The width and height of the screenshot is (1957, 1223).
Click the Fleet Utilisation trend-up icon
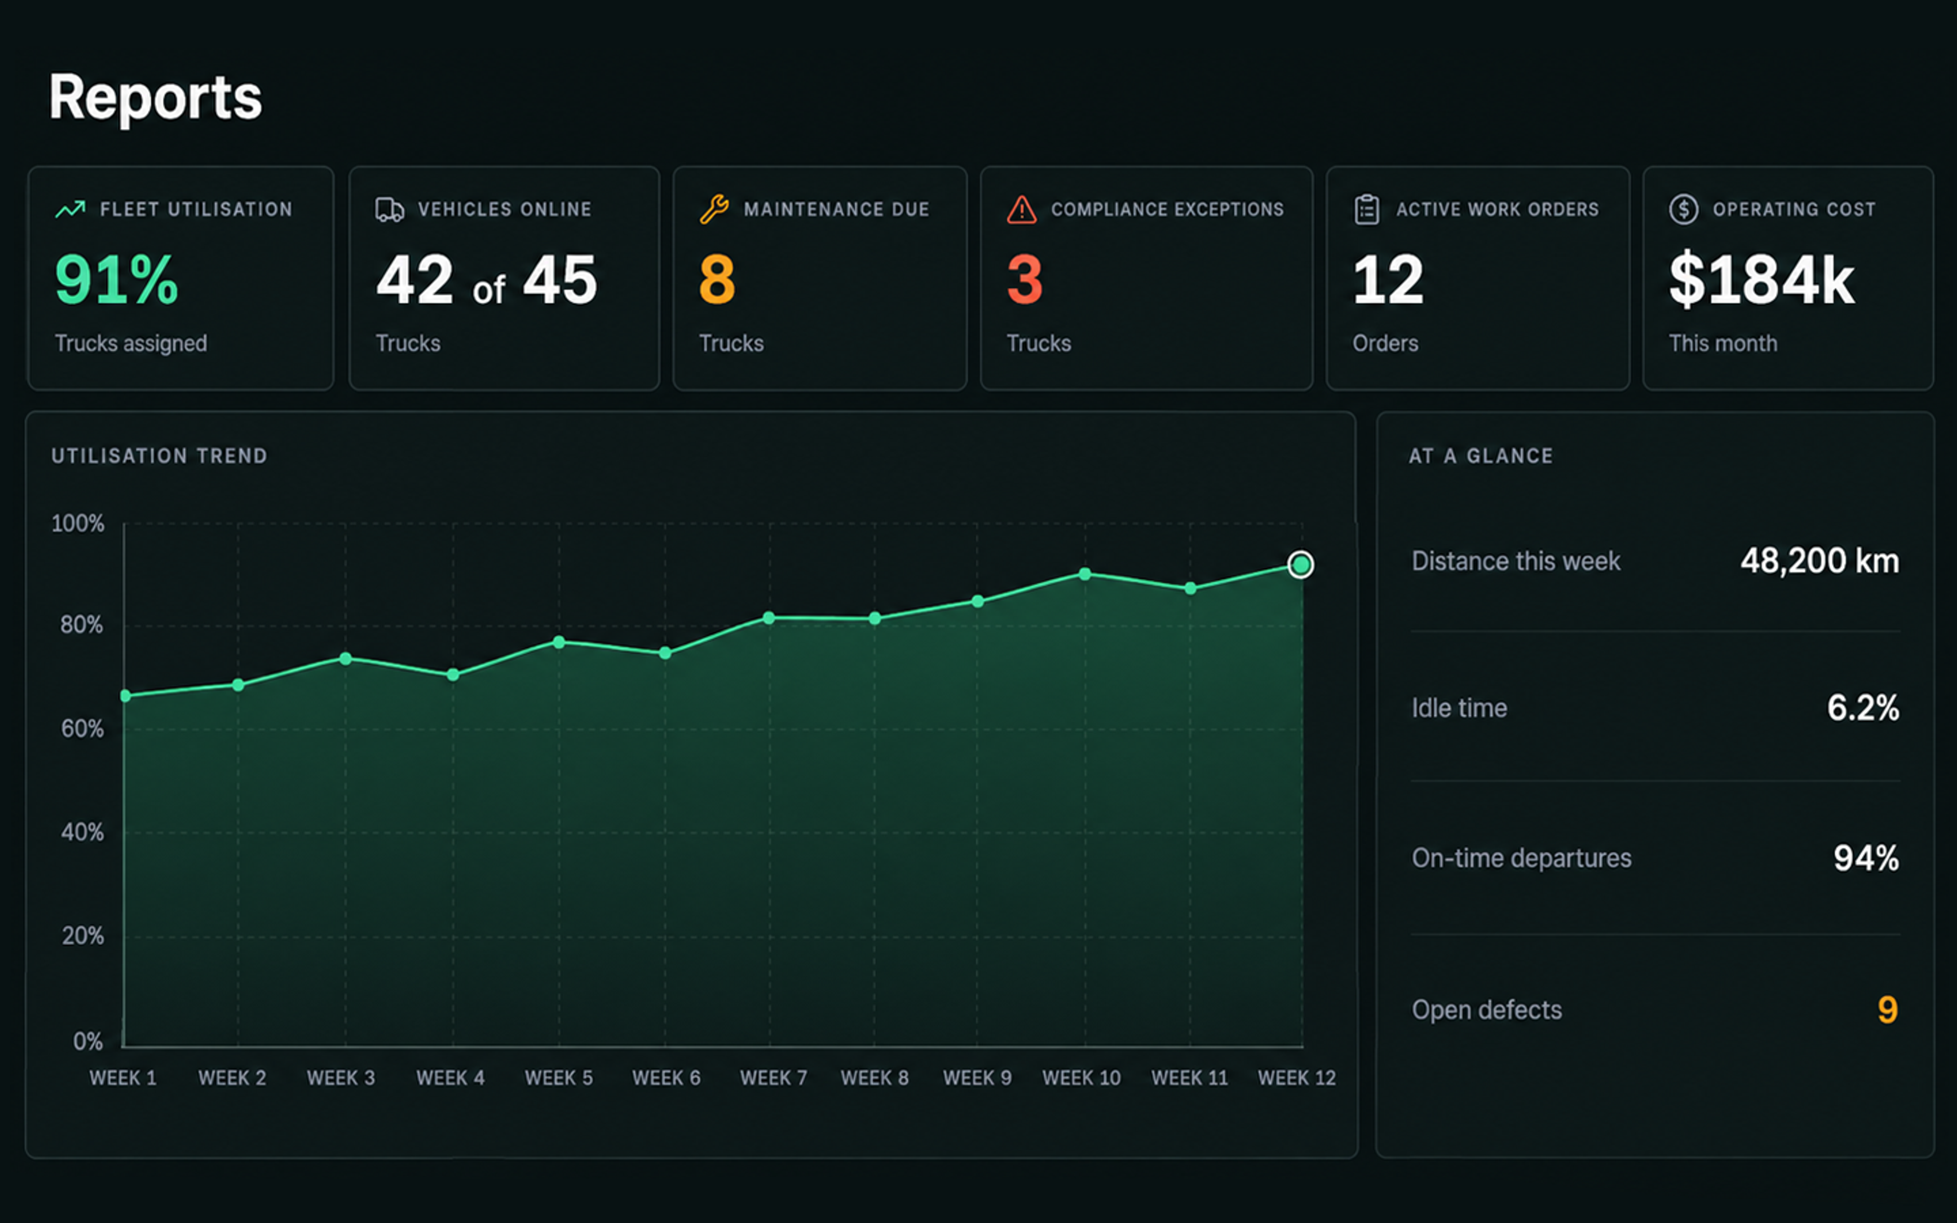(x=70, y=209)
